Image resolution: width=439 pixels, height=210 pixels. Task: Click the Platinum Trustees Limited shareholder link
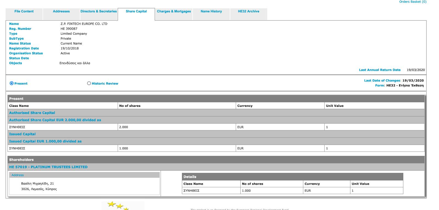(x=48, y=167)
